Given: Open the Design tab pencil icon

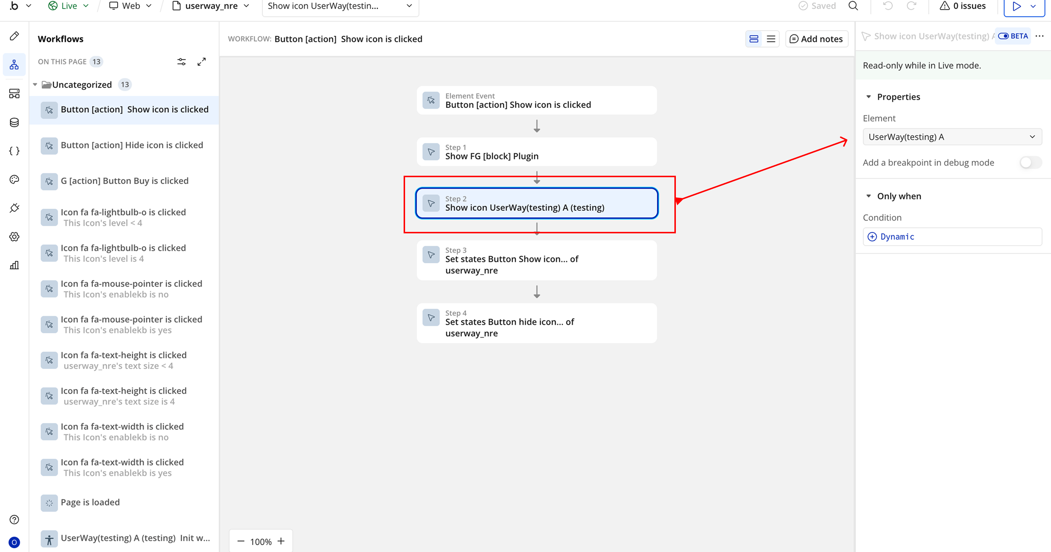Looking at the screenshot, I should coord(14,36).
